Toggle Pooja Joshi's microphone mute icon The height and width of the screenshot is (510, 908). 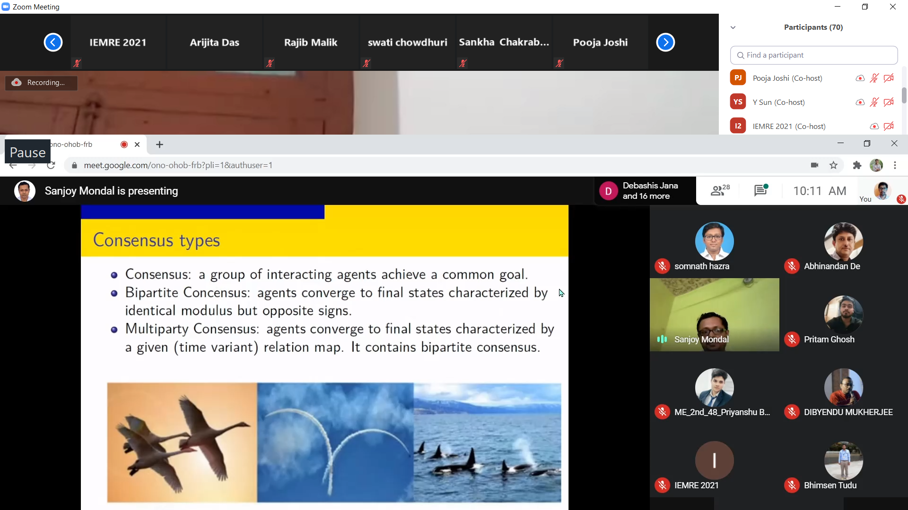click(874, 78)
